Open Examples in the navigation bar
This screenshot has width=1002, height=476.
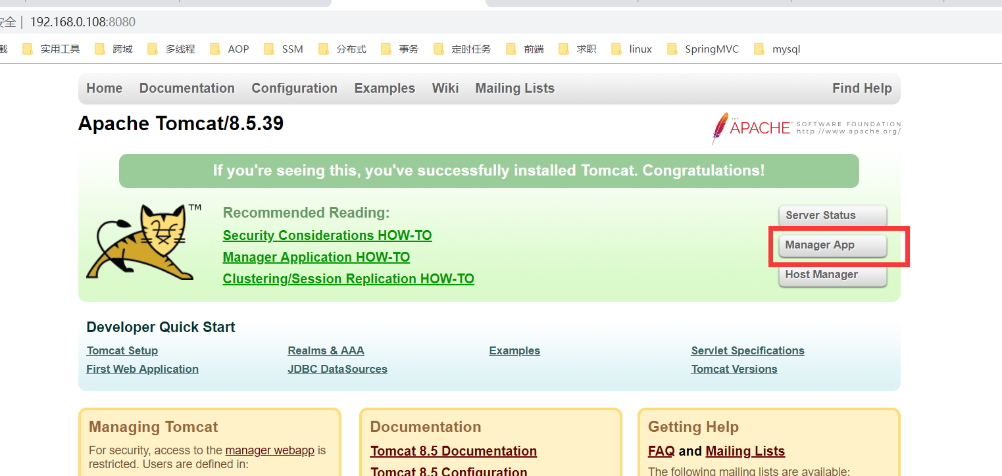(x=385, y=88)
